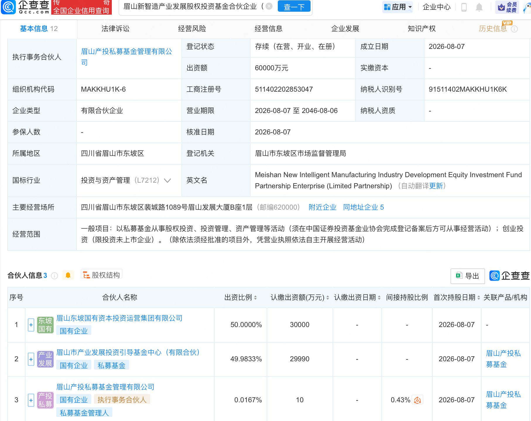Screen dimensions: 531x421
Task: Click the Qichacha logo icon
Action: (8, 7)
